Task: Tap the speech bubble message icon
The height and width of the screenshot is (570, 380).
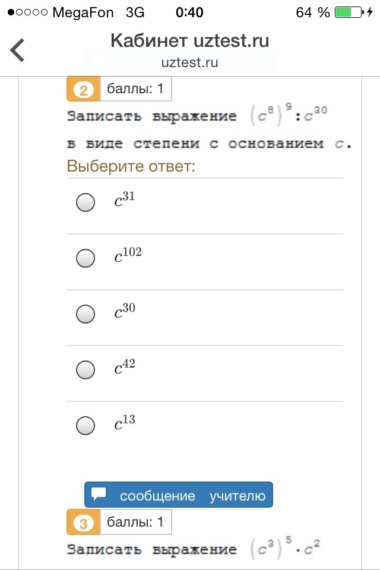Action: (x=99, y=495)
